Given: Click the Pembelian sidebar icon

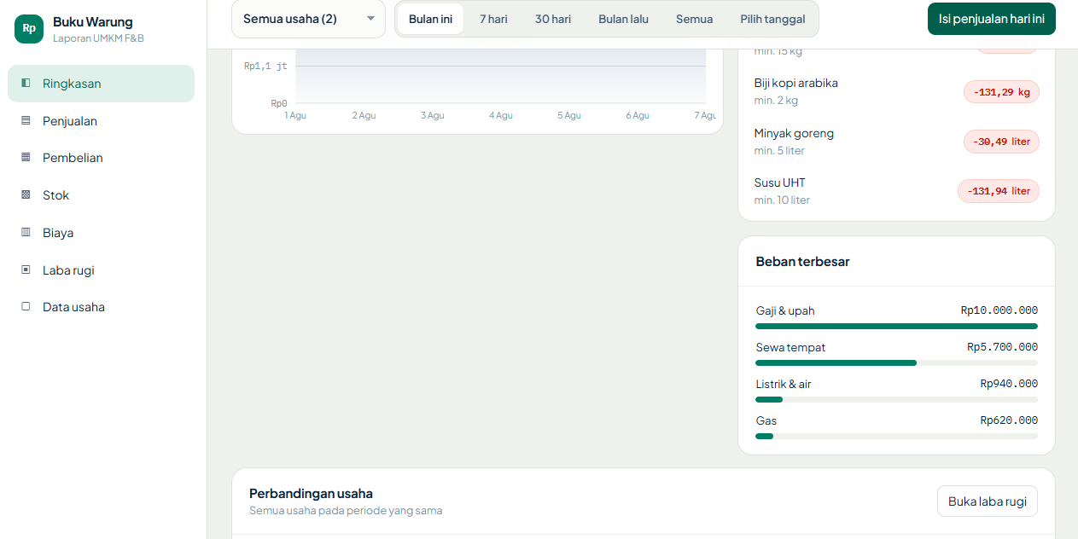Looking at the screenshot, I should [x=26, y=158].
